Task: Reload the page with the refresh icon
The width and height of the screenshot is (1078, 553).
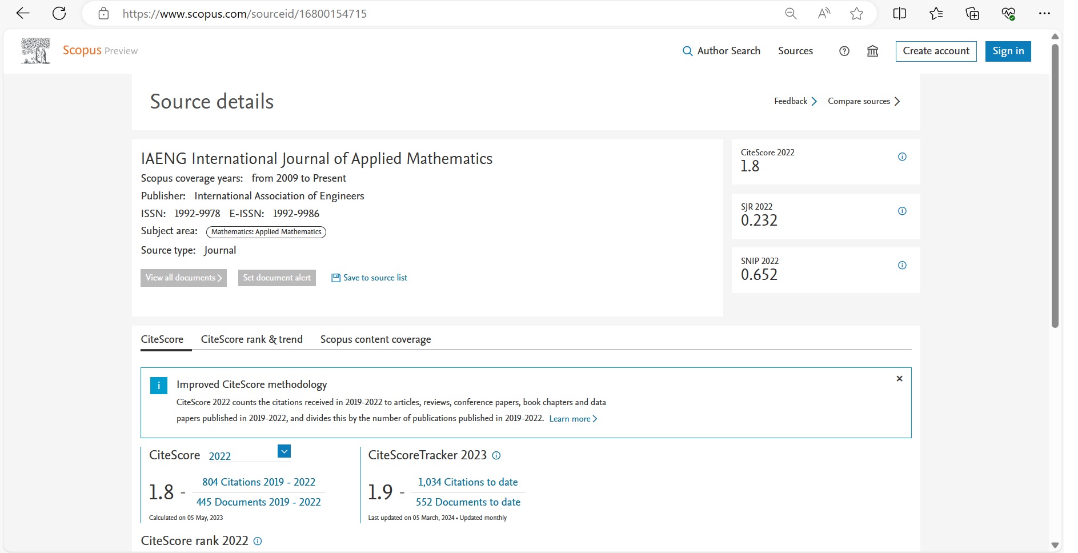Action: pos(59,13)
